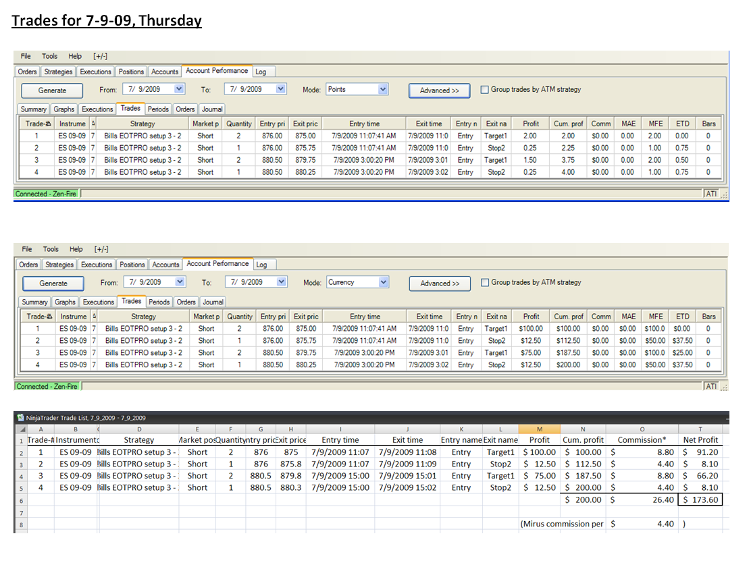Open the To date dropdown in Currency window
Viewport: 749px width, 567px height.
point(282,281)
